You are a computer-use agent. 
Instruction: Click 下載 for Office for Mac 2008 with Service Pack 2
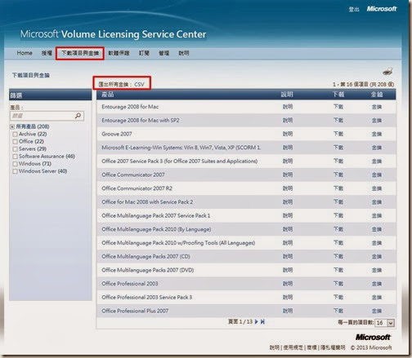tap(338, 202)
